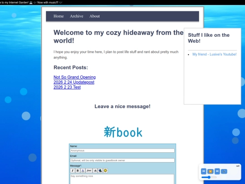The width and height of the screenshot is (245, 184).
Task: Visit My friend - Lusive's Youtube link
Action: 214,55
